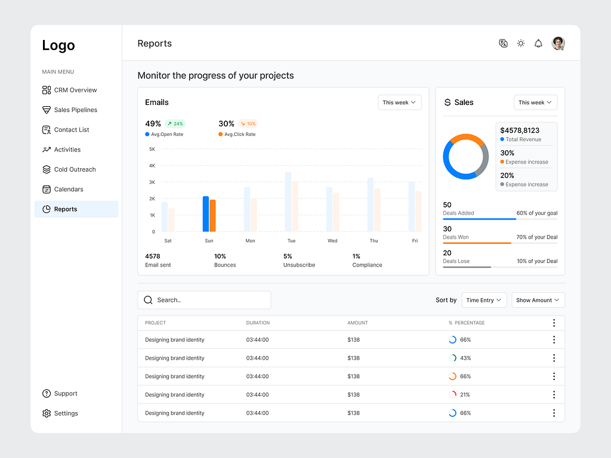Screen dimensions: 611x458
Task: Open three-dot menu for the 21% project row
Action: [x=554, y=395]
